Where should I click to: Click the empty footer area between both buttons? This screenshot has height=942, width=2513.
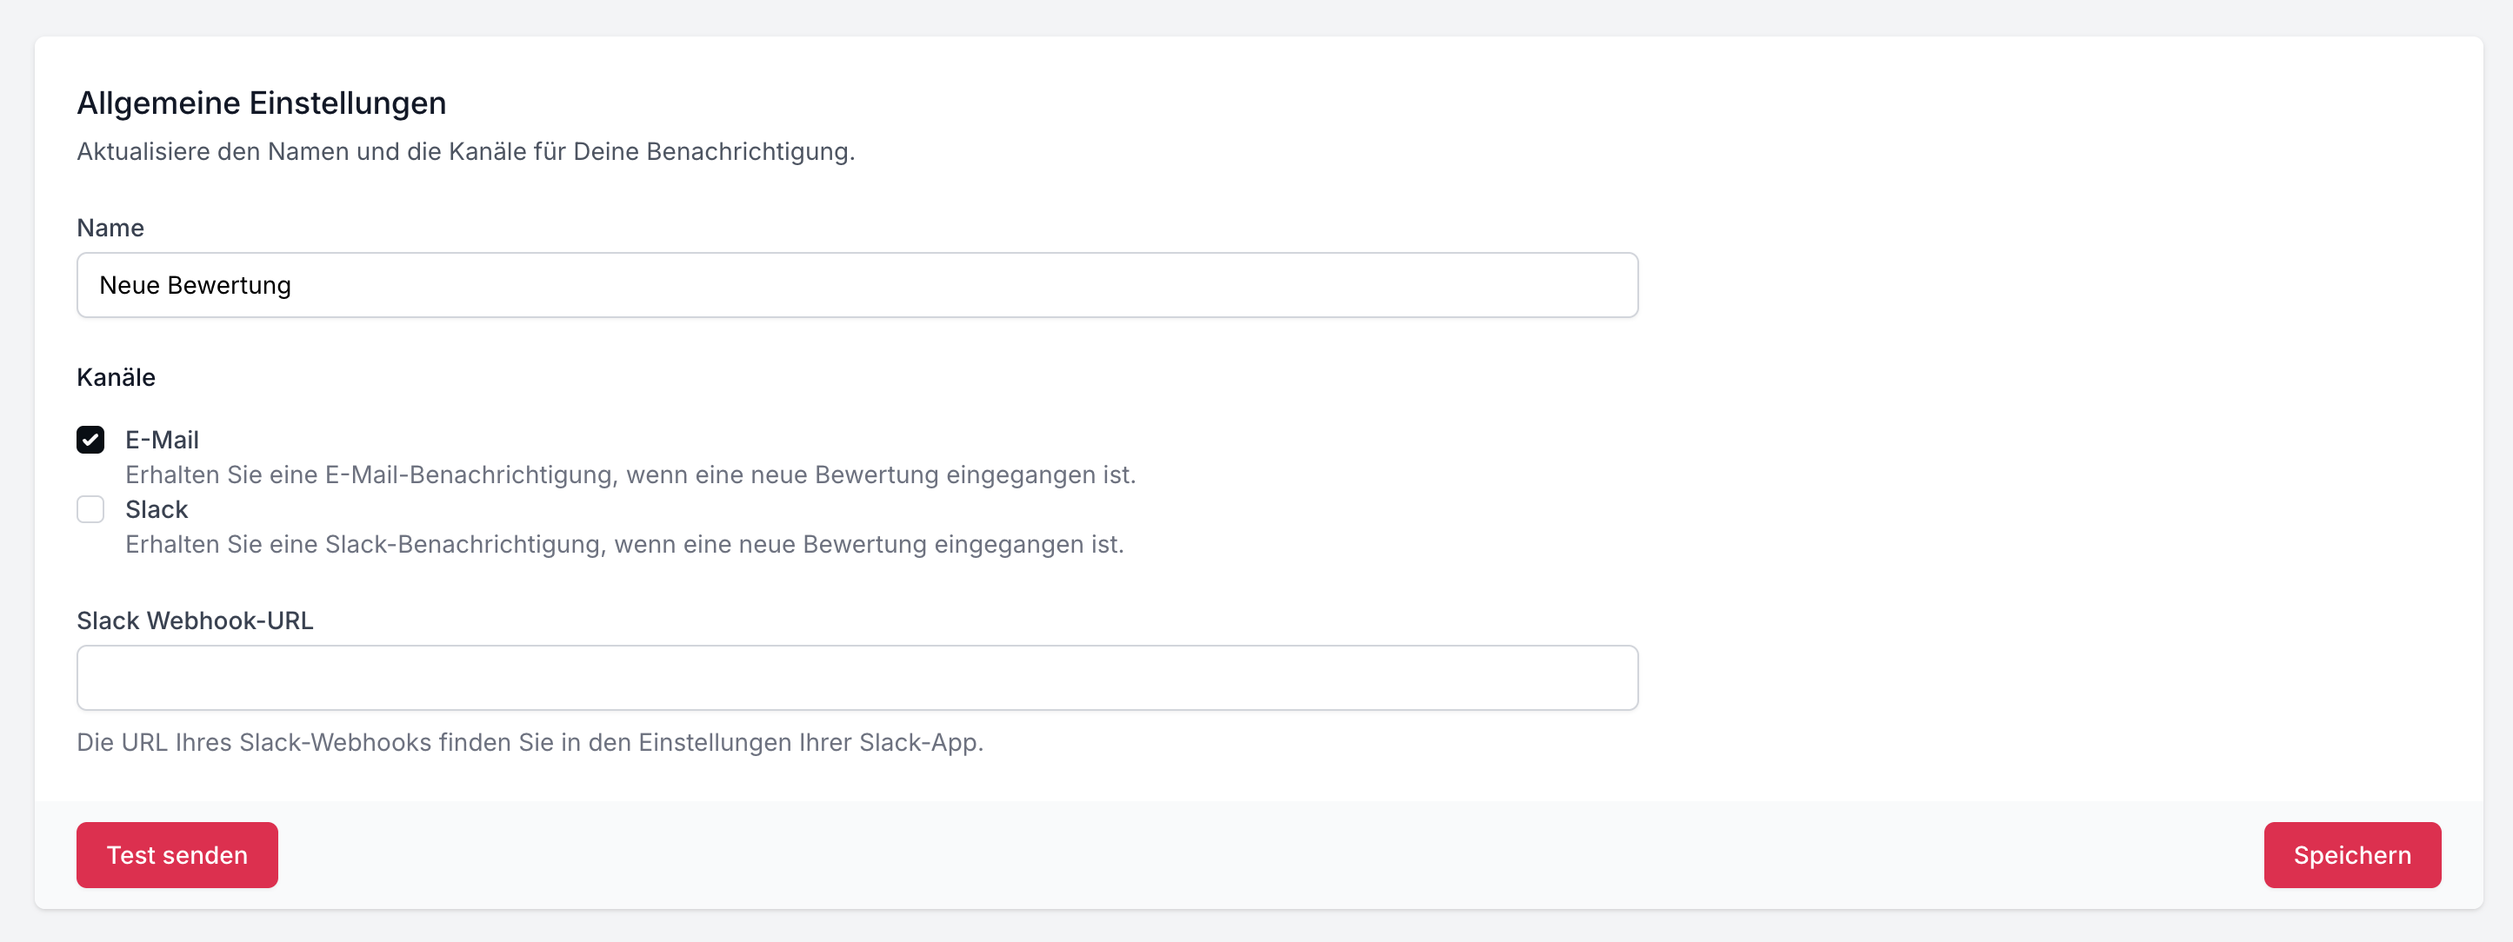click(x=1268, y=855)
